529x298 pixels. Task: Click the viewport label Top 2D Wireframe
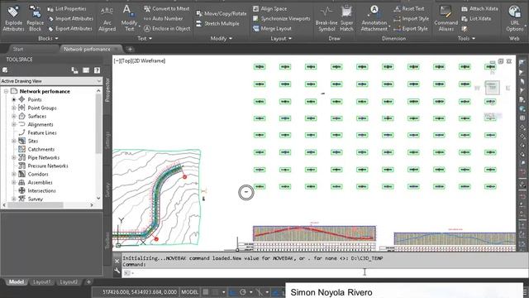[x=140, y=60]
